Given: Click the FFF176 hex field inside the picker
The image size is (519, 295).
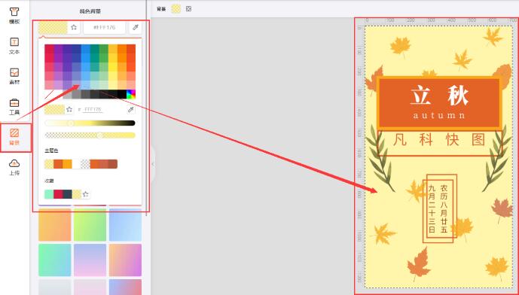Looking at the screenshot, I should click(93, 109).
